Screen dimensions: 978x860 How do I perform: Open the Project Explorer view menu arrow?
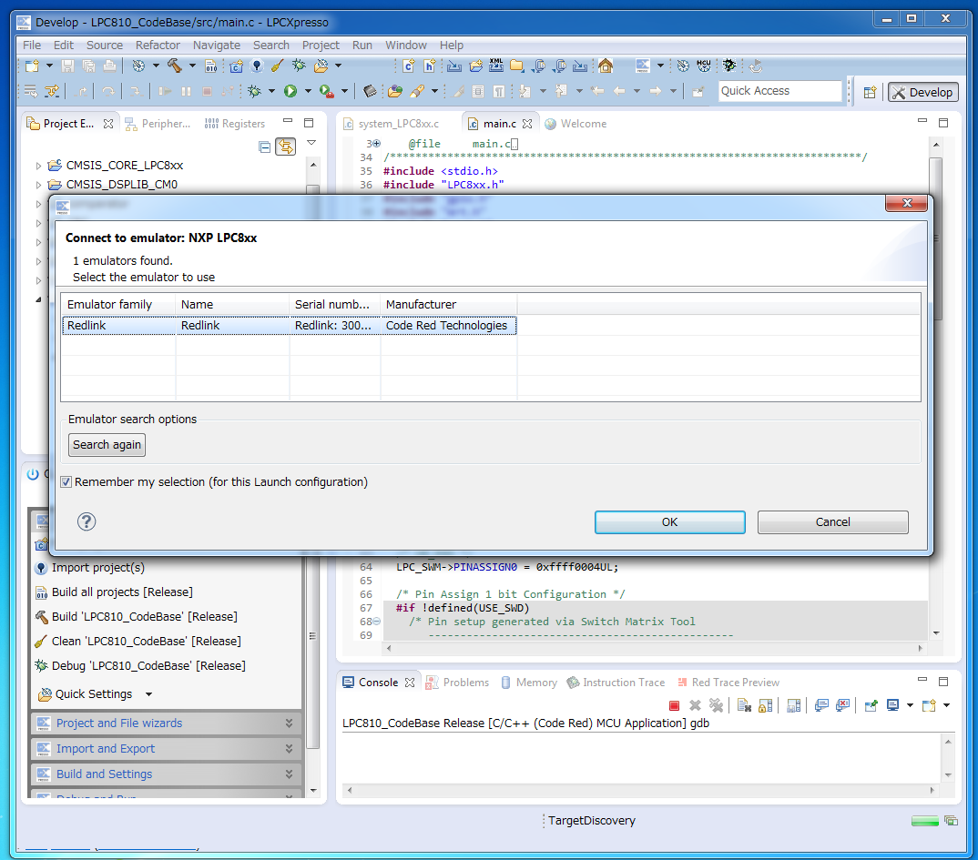click(x=311, y=144)
